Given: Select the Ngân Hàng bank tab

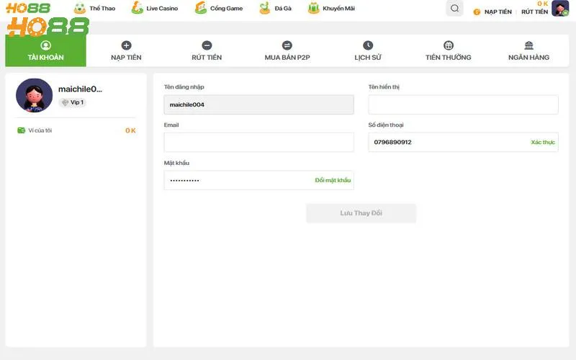Looking at the screenshot, I should point(529,50).
